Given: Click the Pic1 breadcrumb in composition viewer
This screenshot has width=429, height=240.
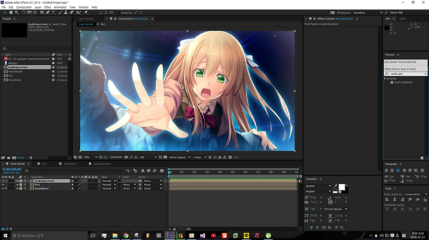Looking at the screenshot, I should [x=103, y=24].
